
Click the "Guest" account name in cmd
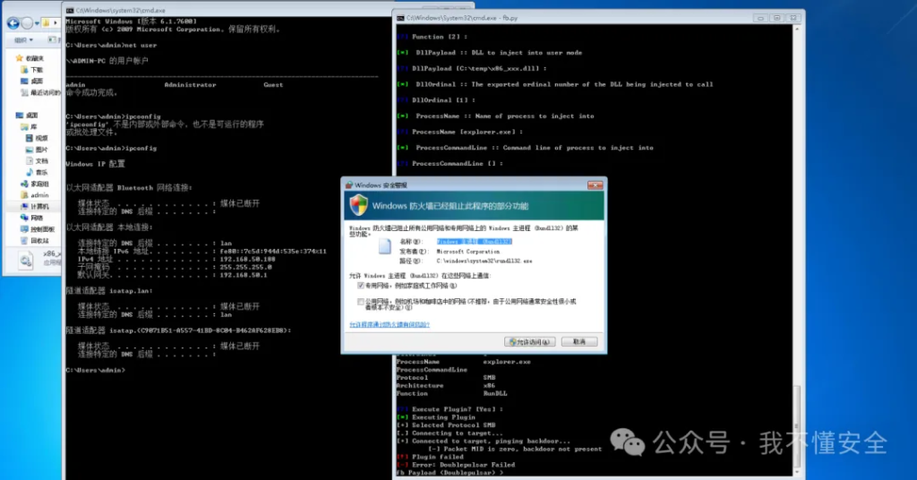(x=273, y=85)
